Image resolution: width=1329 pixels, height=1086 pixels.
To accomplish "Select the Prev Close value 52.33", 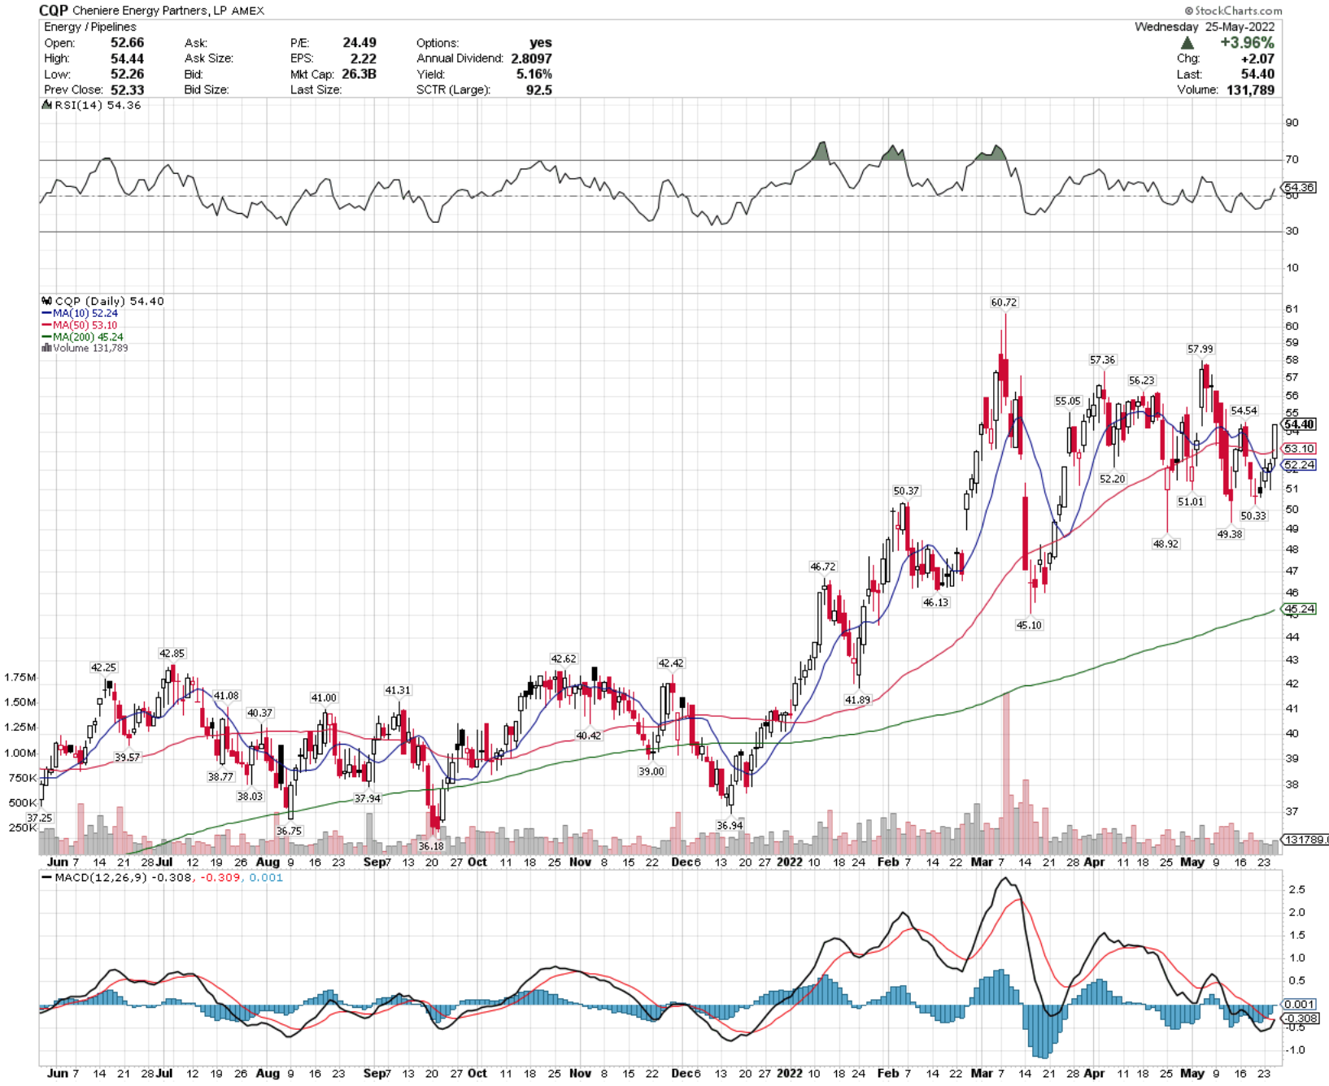I will pos(127,89).
